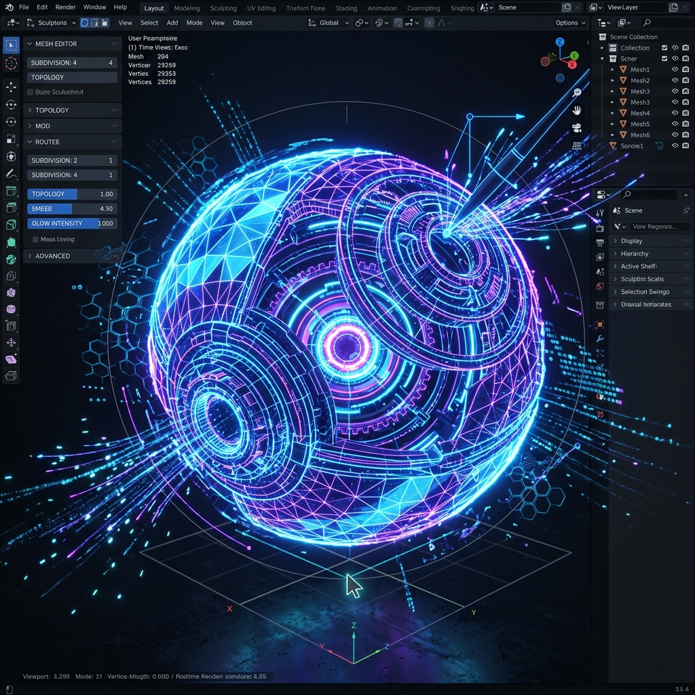Viewport: 695px width, 695px height.
Task: Select Mesh5 in the outliner
Action: coord(640,124)
